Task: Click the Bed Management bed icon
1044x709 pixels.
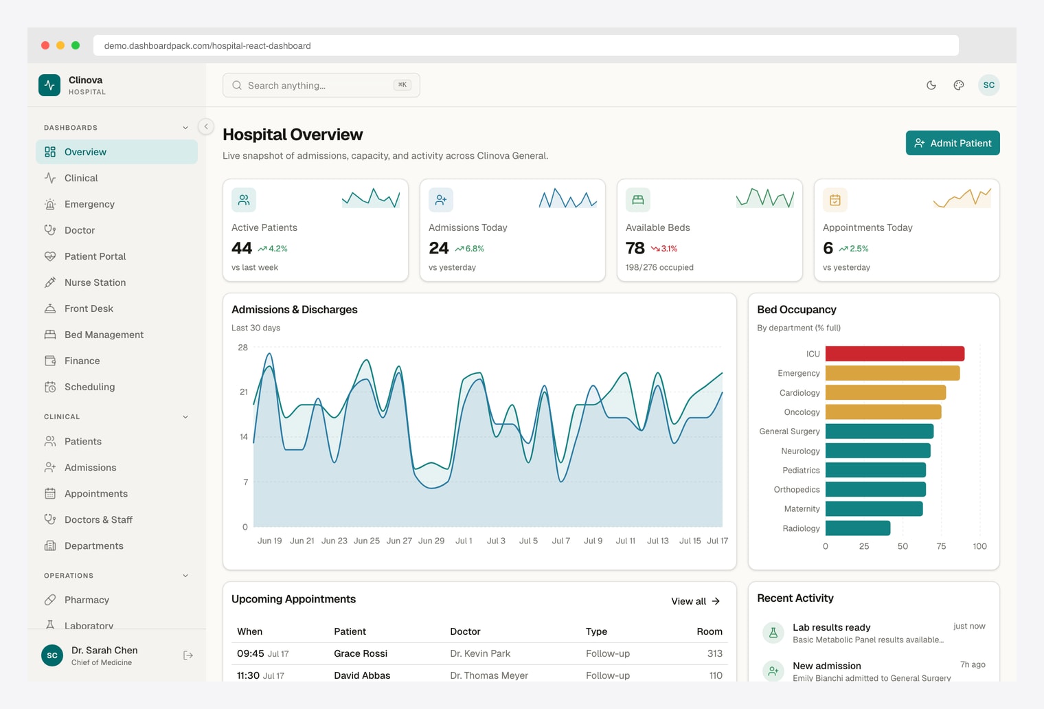Action: tap(50, 335)
